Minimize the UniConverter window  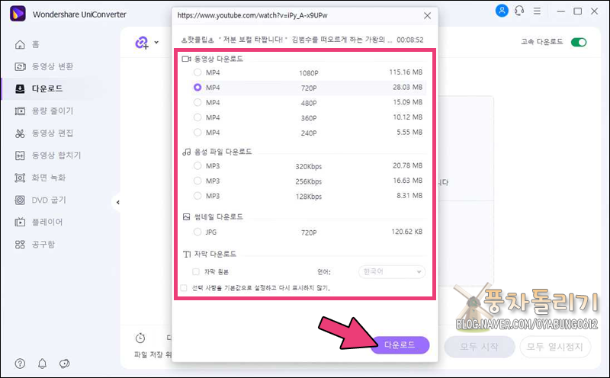point(560,11)
